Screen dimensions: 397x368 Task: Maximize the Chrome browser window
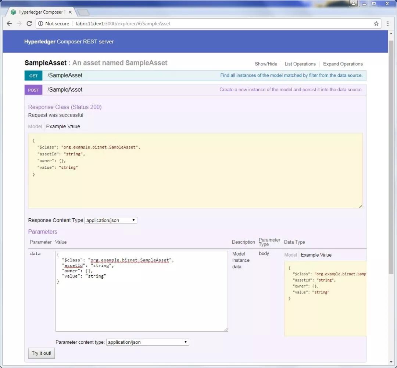click(374, 4)
